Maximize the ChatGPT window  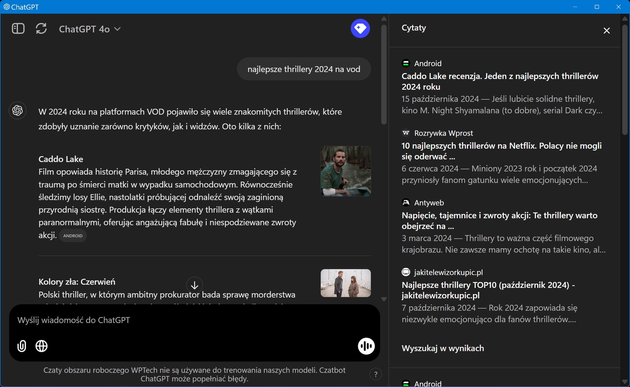coord(597,7)
